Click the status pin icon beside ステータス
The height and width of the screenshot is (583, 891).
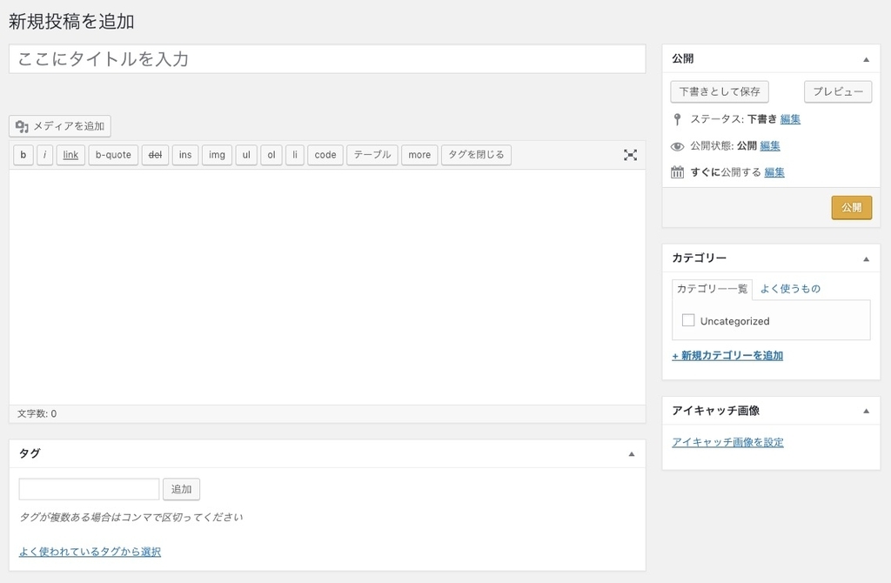tap(677, 119)
